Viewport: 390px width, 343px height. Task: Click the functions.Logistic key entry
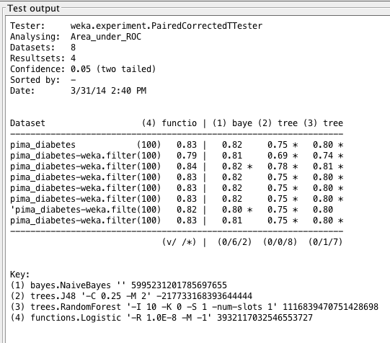coord(161,318)
